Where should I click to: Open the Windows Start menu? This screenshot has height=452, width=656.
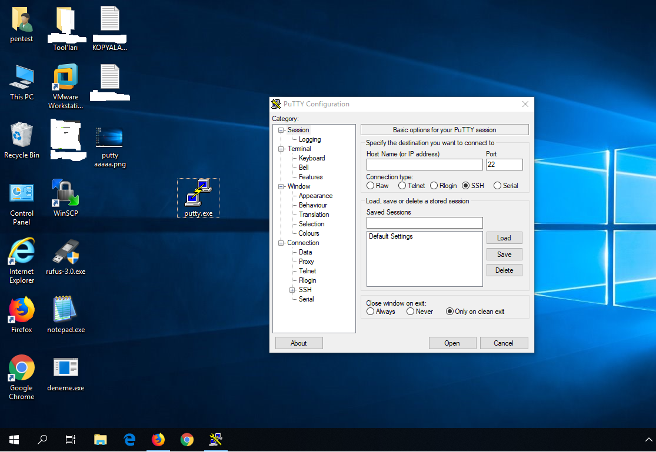point(14,440)
